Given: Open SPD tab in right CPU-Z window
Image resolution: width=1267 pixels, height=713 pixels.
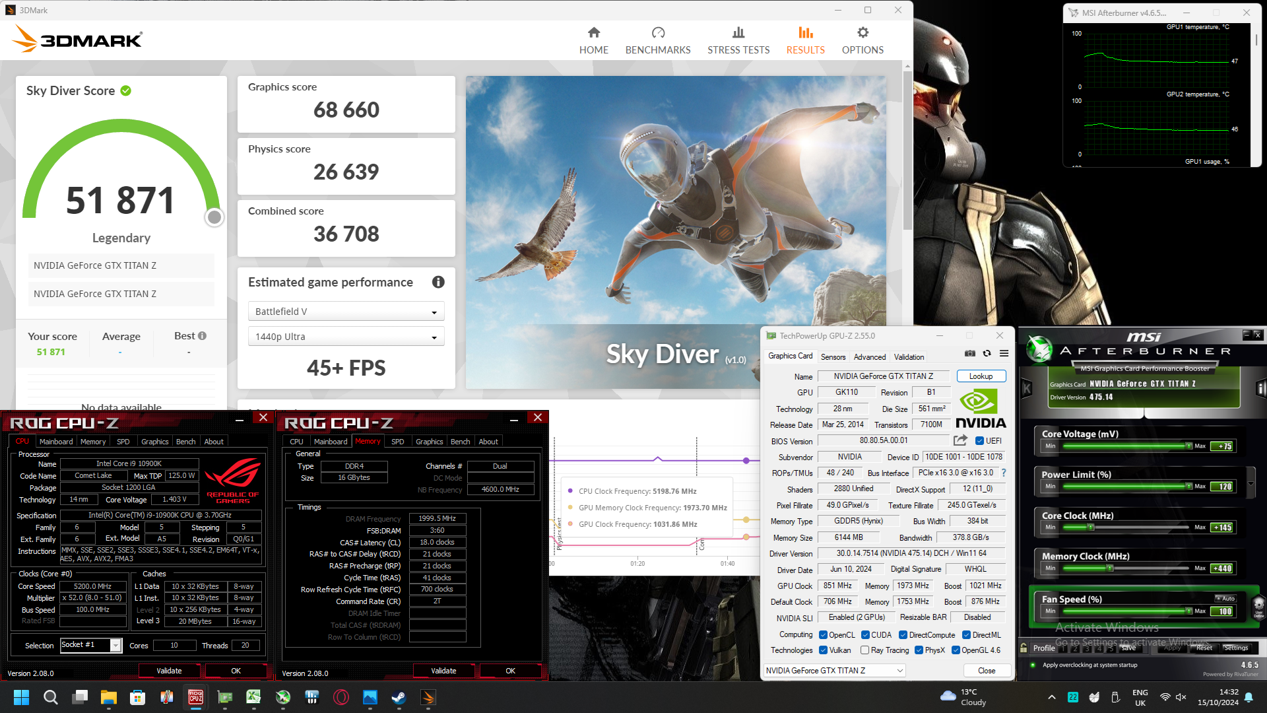Looking at the screenshot, I should click(x=397, y=442).
